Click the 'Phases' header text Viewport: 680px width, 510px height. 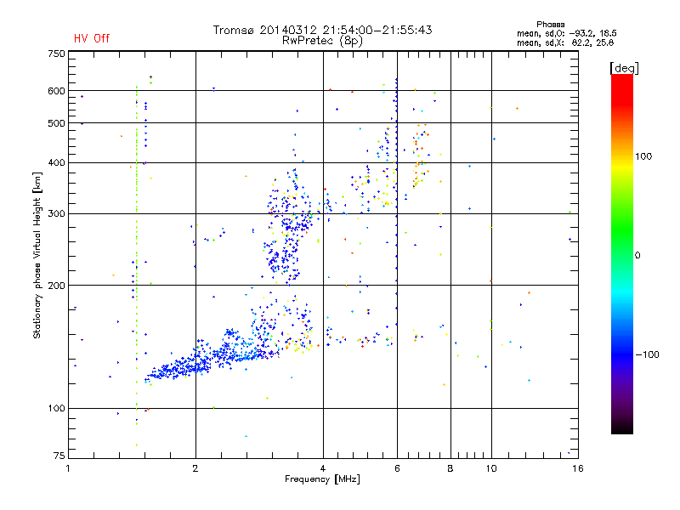tap(550, 25)
